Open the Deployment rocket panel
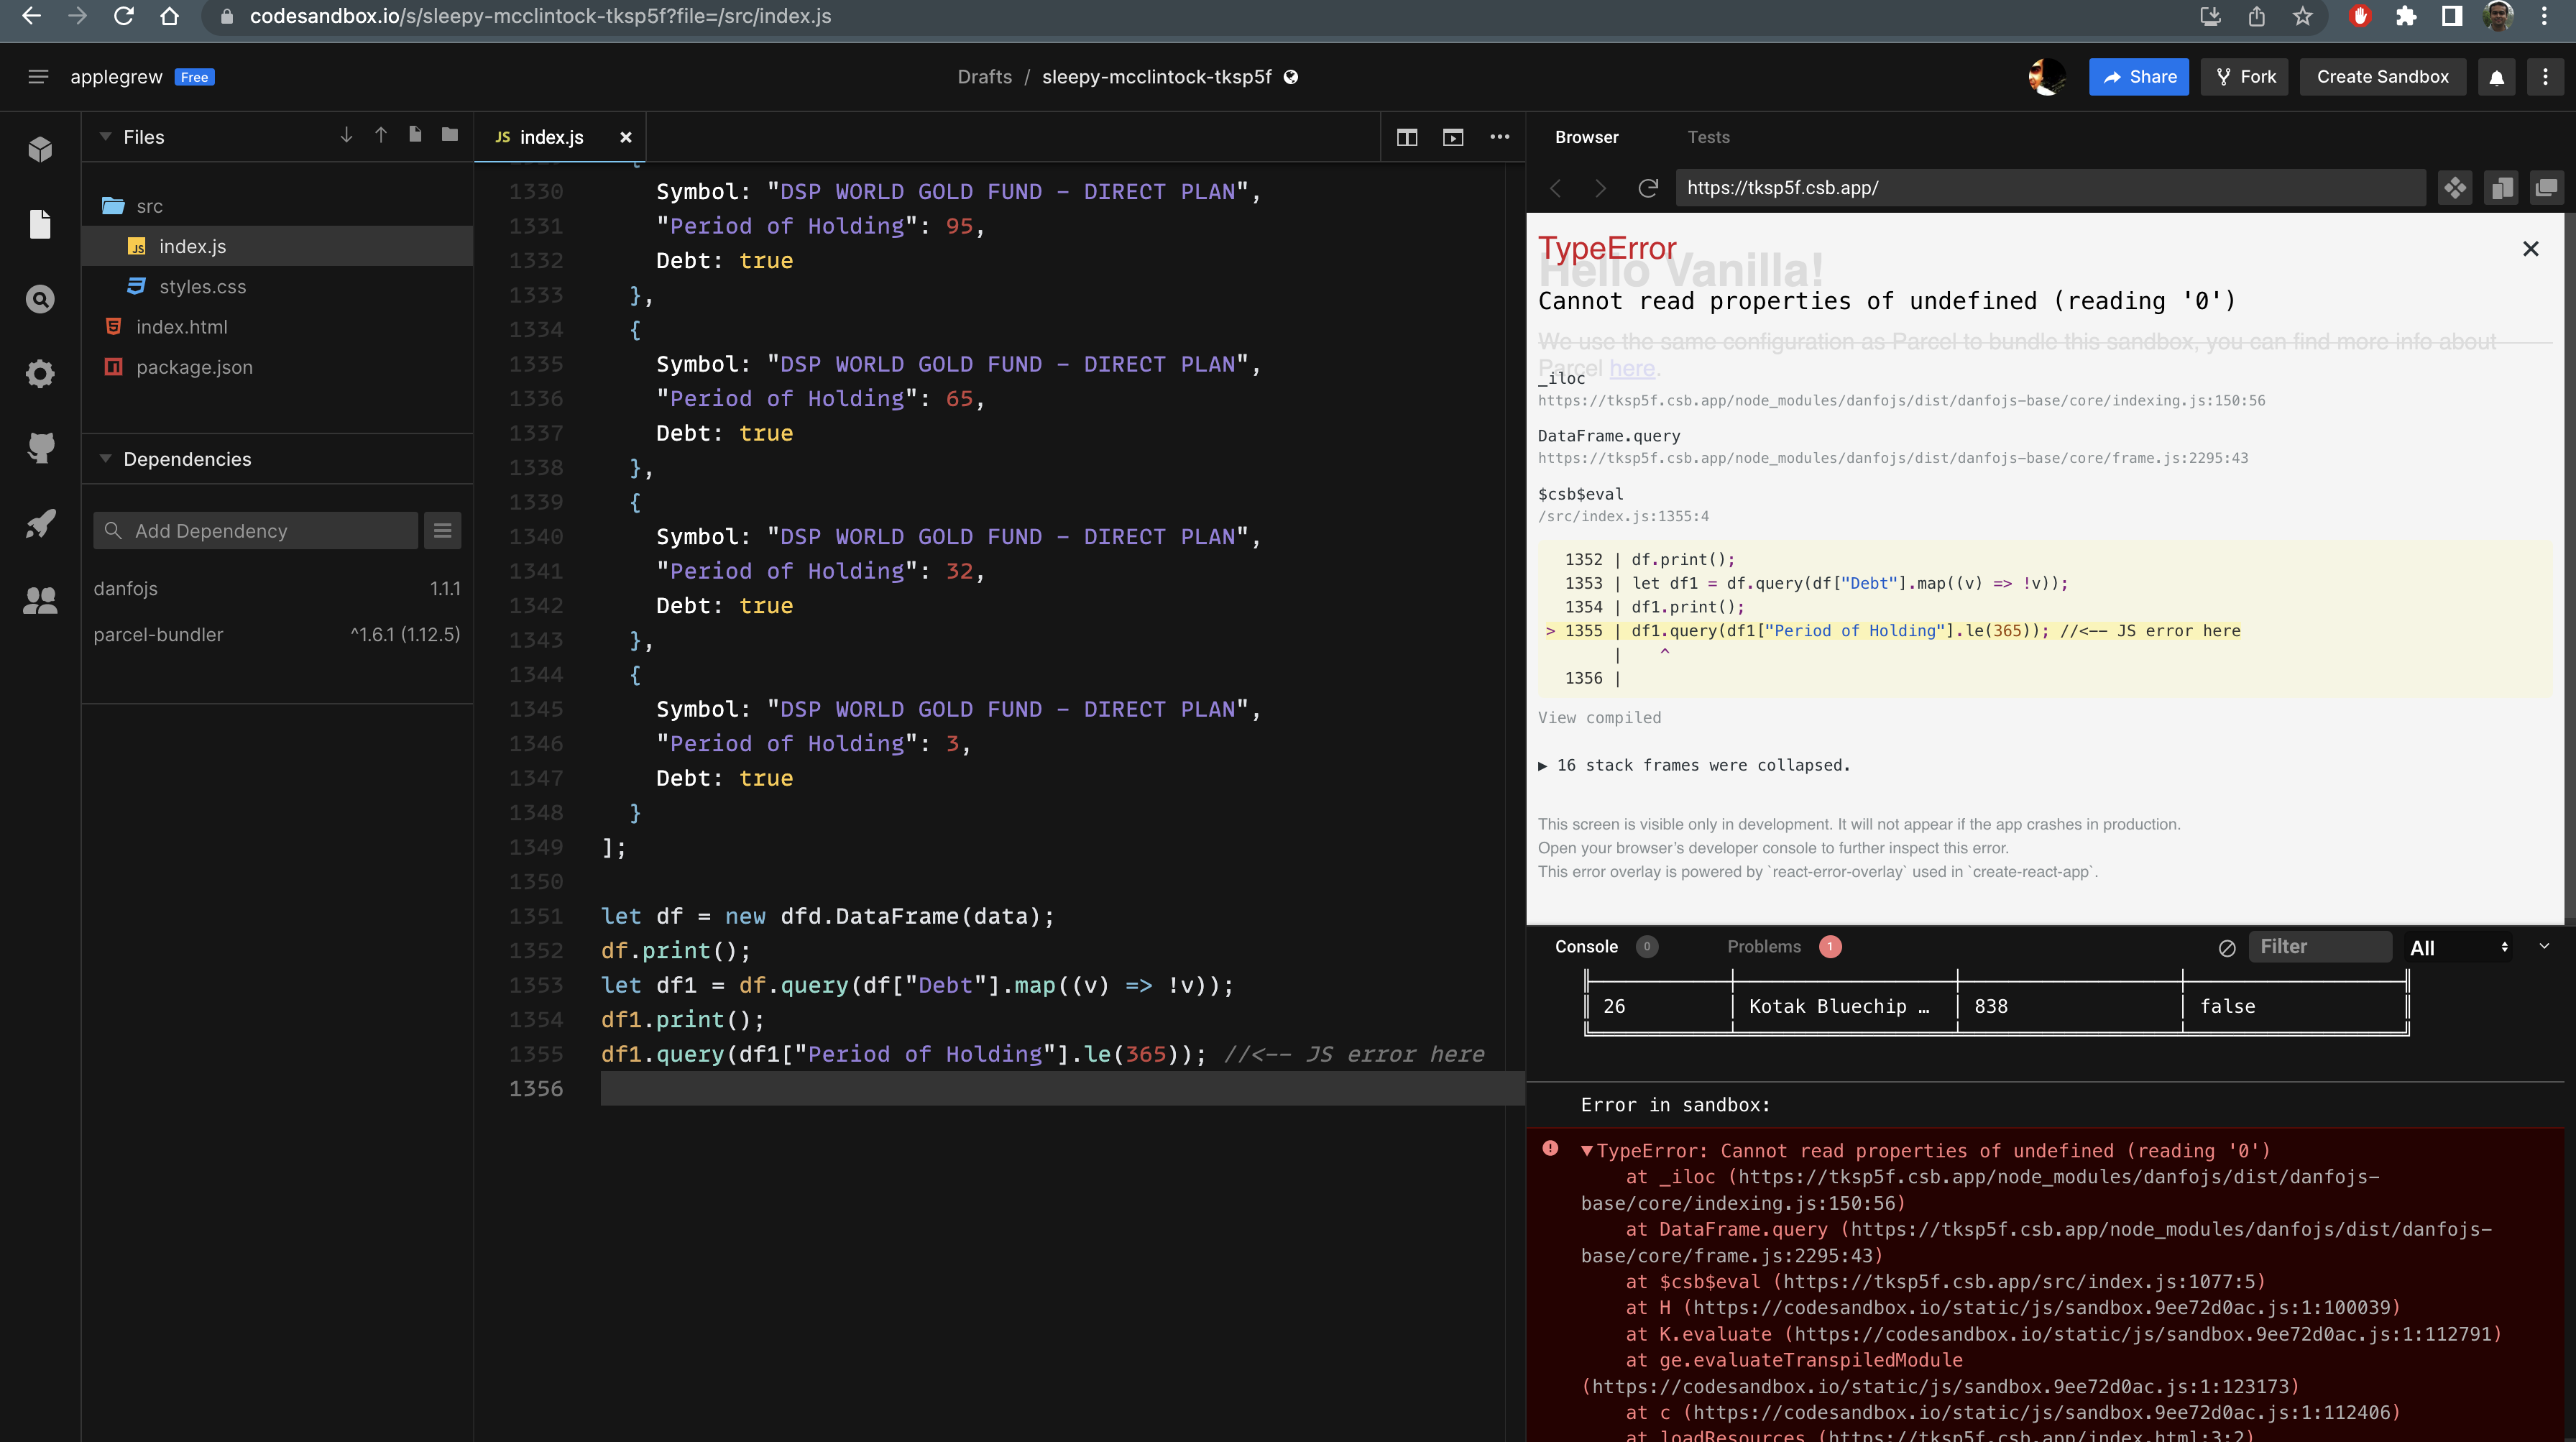The height and width of the screenshot is (1442, 2576). coord(40,524)
